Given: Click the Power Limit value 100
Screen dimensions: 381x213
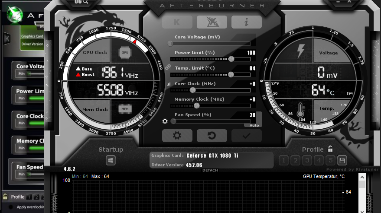Looking at the screenshot, I should click(x=251, y=53).
